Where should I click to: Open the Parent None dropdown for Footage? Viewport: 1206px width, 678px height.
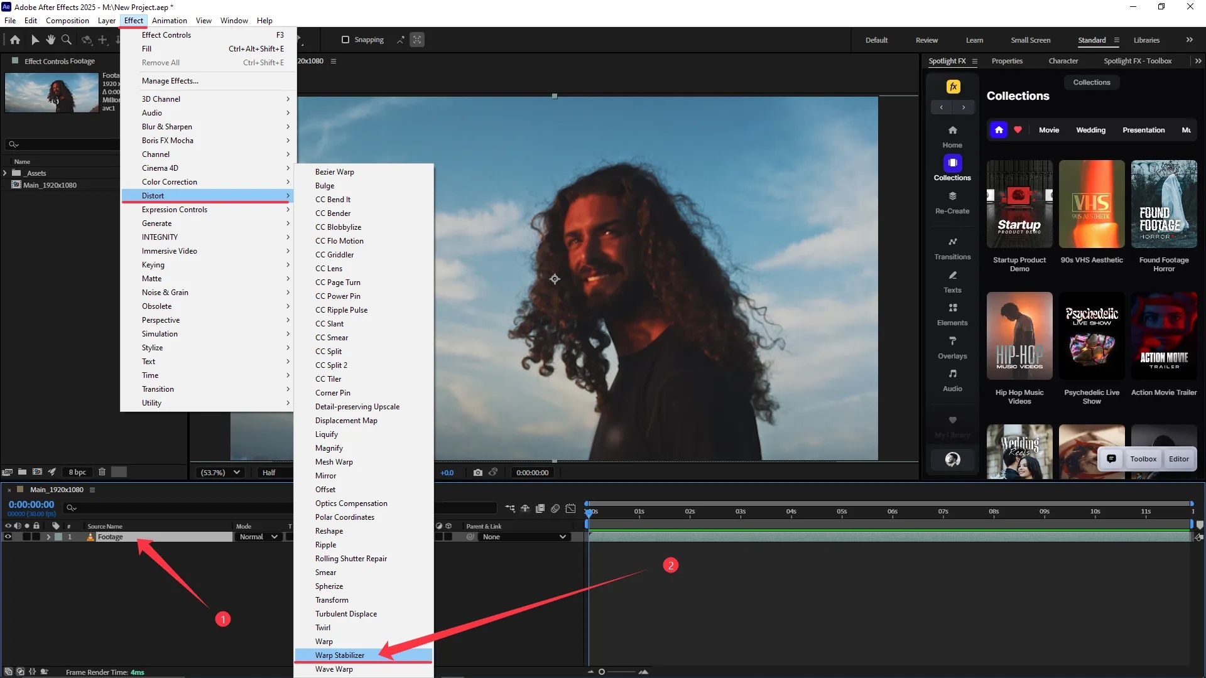tap(524, 537)
